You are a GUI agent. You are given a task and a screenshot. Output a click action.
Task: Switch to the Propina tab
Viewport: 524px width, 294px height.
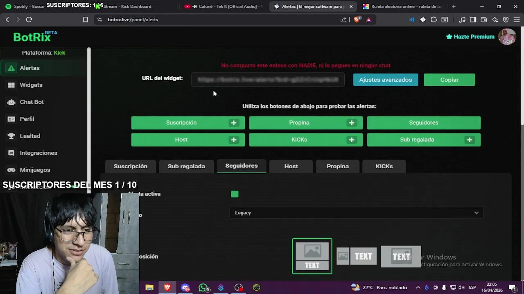pos(338,166)
